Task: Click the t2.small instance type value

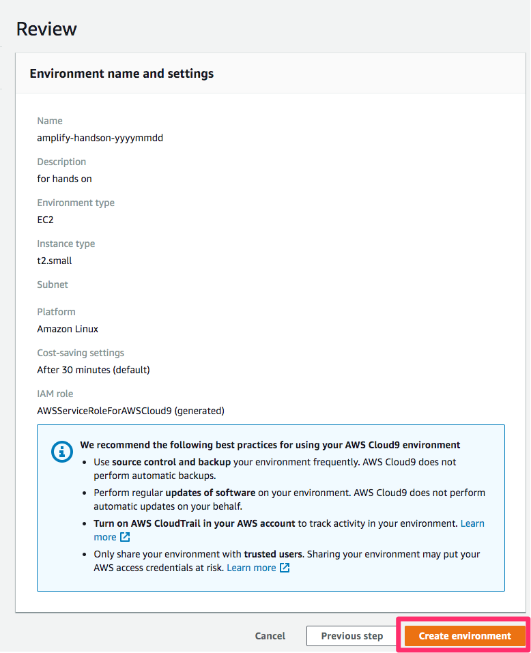Action: [x=55, y=261]
